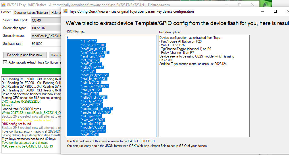Click inside the Text description box
The image size is (289, 155).
click(x=204, y=101)
